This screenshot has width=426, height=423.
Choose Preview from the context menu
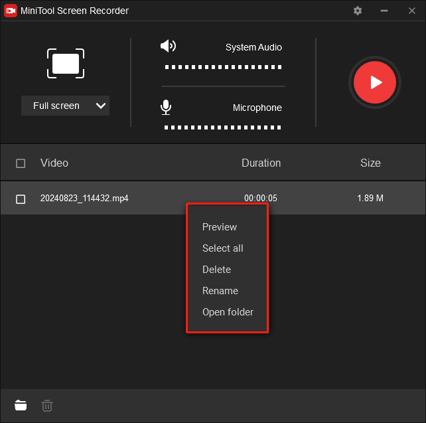click(x=220, y=227)
